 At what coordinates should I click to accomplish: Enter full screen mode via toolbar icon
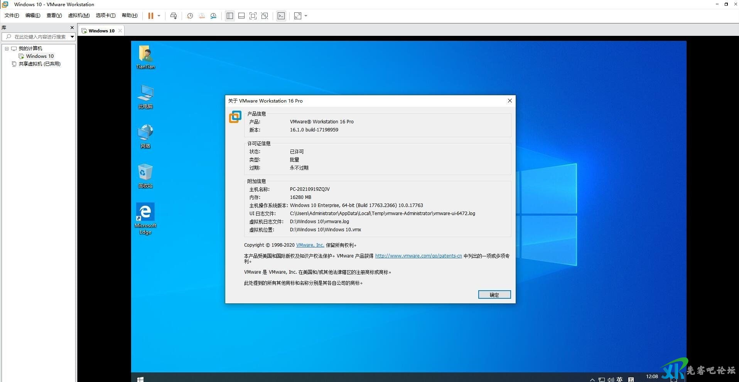253,16
